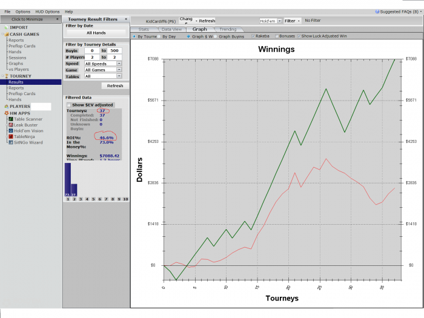Screen dimensions: 424x318
Task: Click the HM Apps gear icon
Action: coord(7,113)
